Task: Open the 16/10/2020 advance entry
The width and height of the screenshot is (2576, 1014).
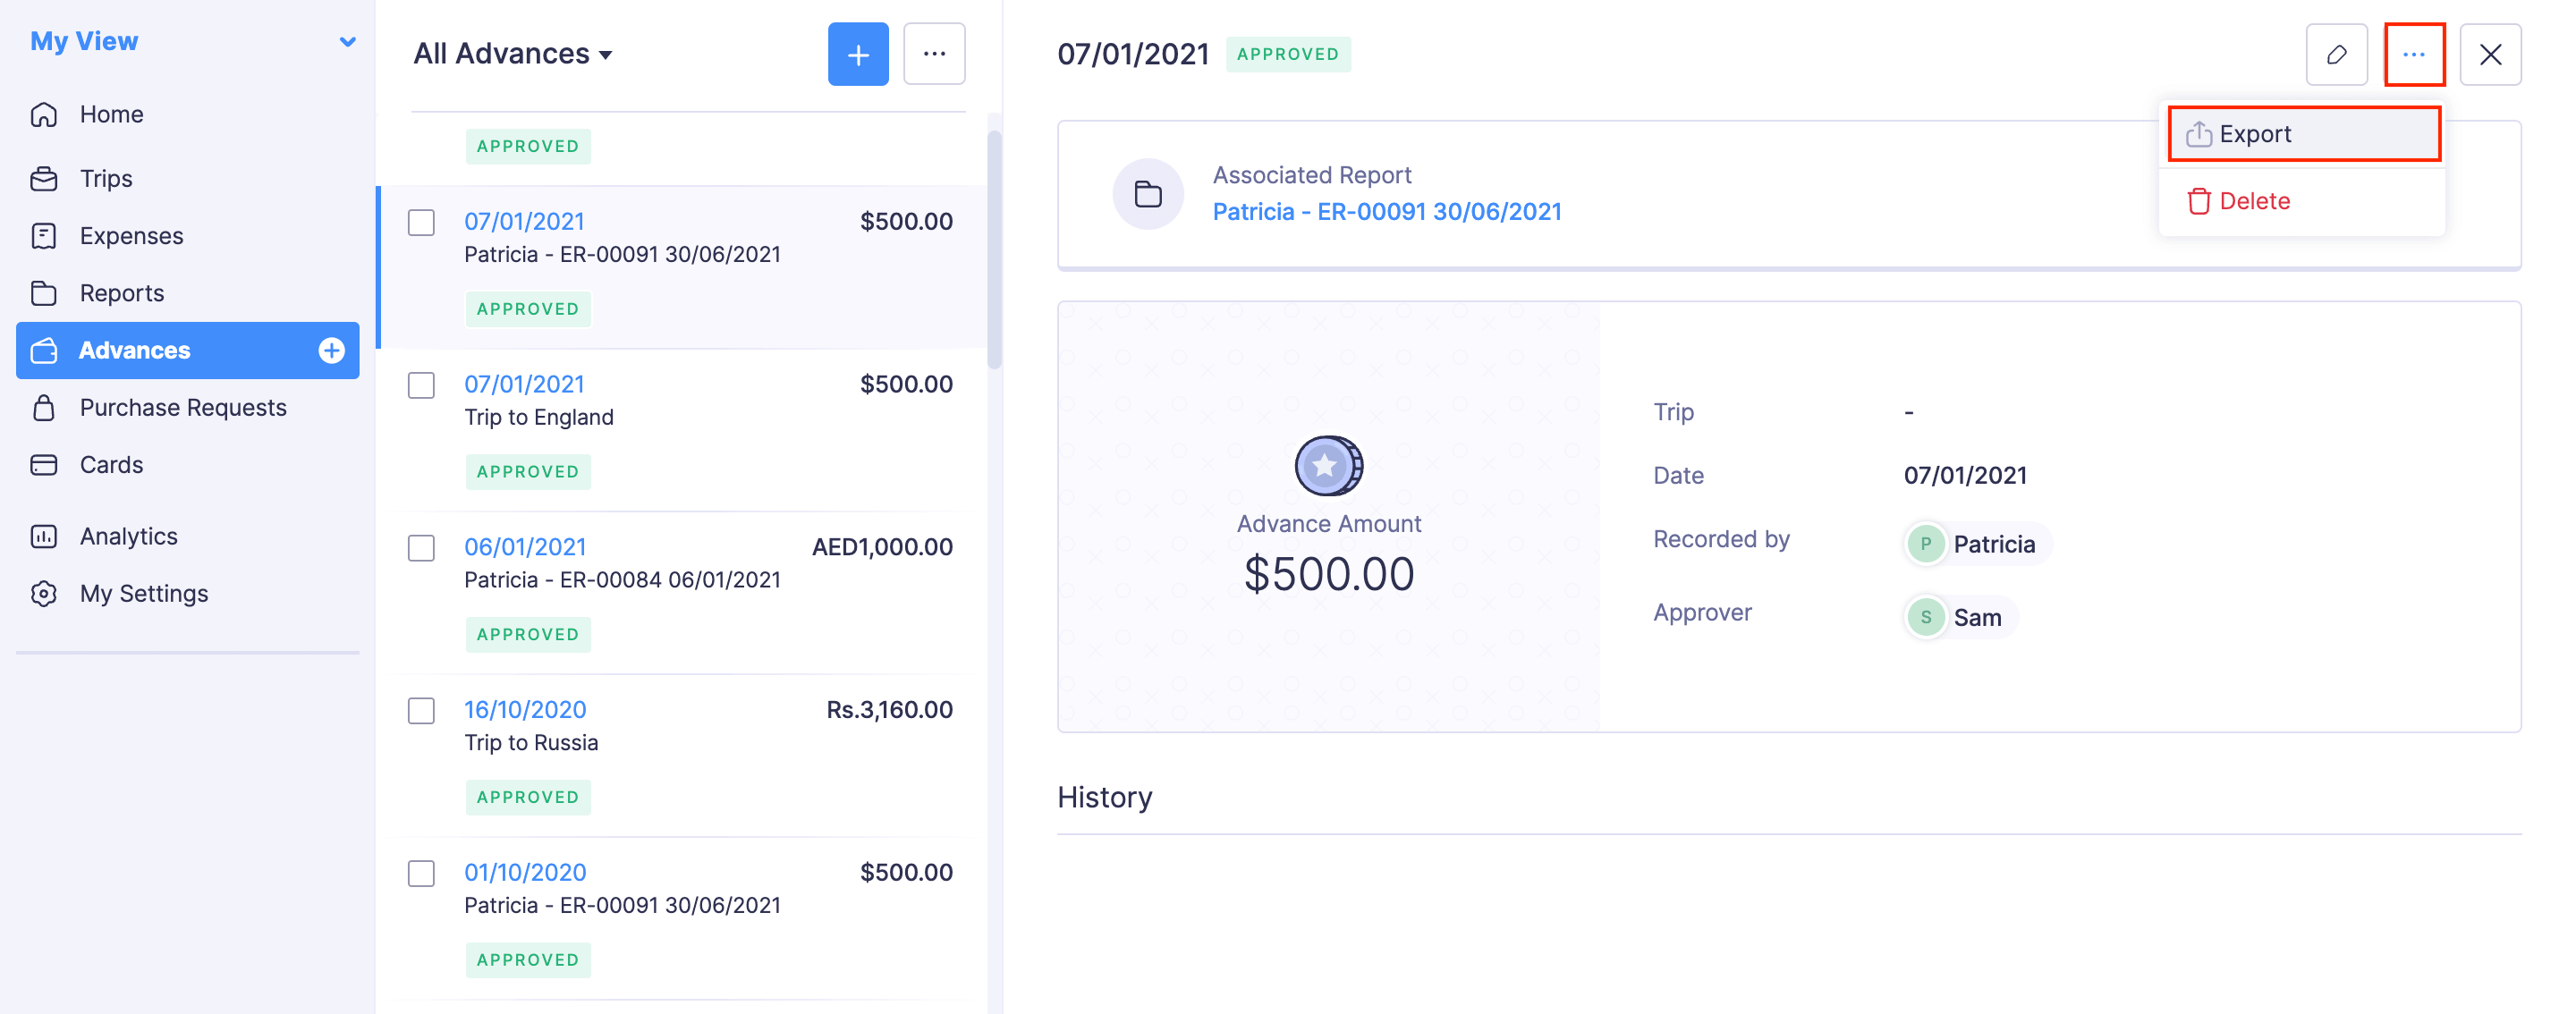Action: (525, 709)
